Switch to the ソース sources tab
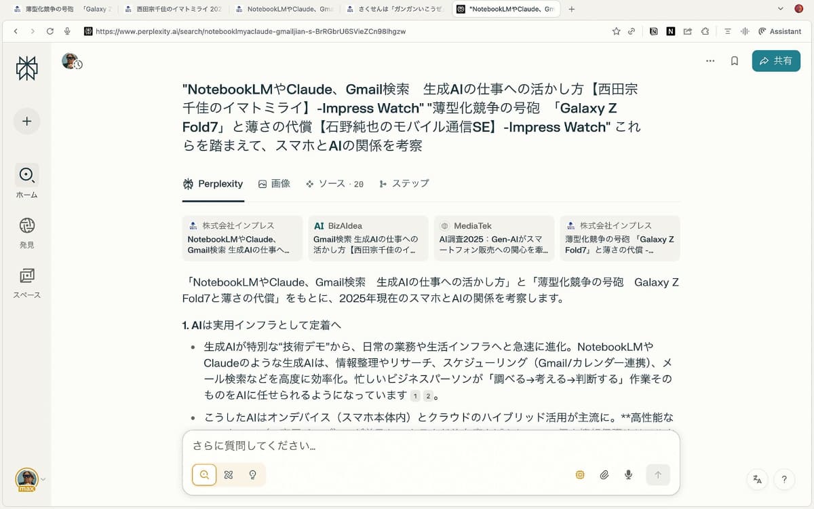Screen dimensions: 814x509 coord(334,184)
